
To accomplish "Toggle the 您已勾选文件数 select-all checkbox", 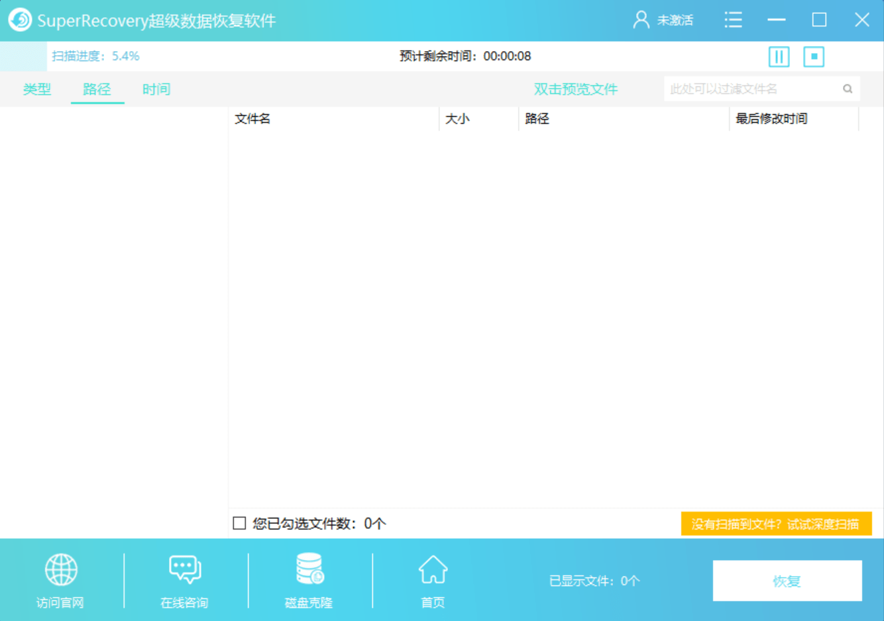I will click(239, 524).
